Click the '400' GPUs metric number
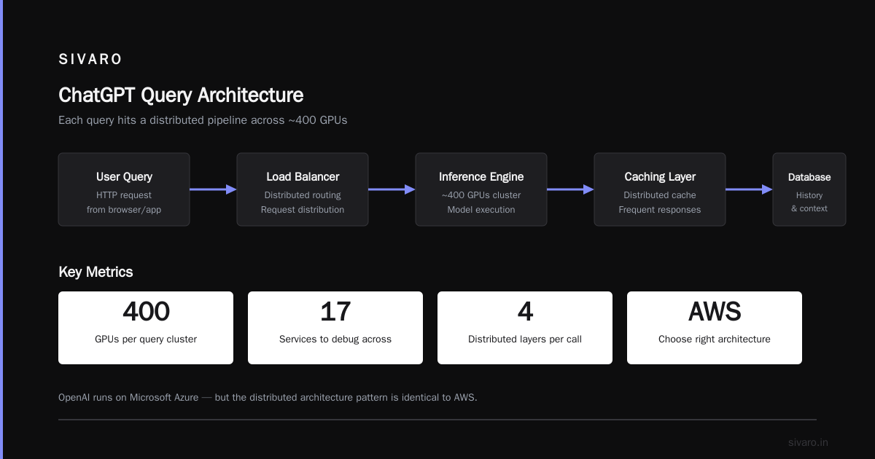This screenshot has width=875, height=459. (146, 312)
